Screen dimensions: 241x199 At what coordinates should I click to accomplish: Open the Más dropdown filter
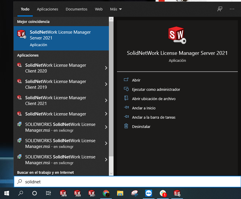point(116,9)
